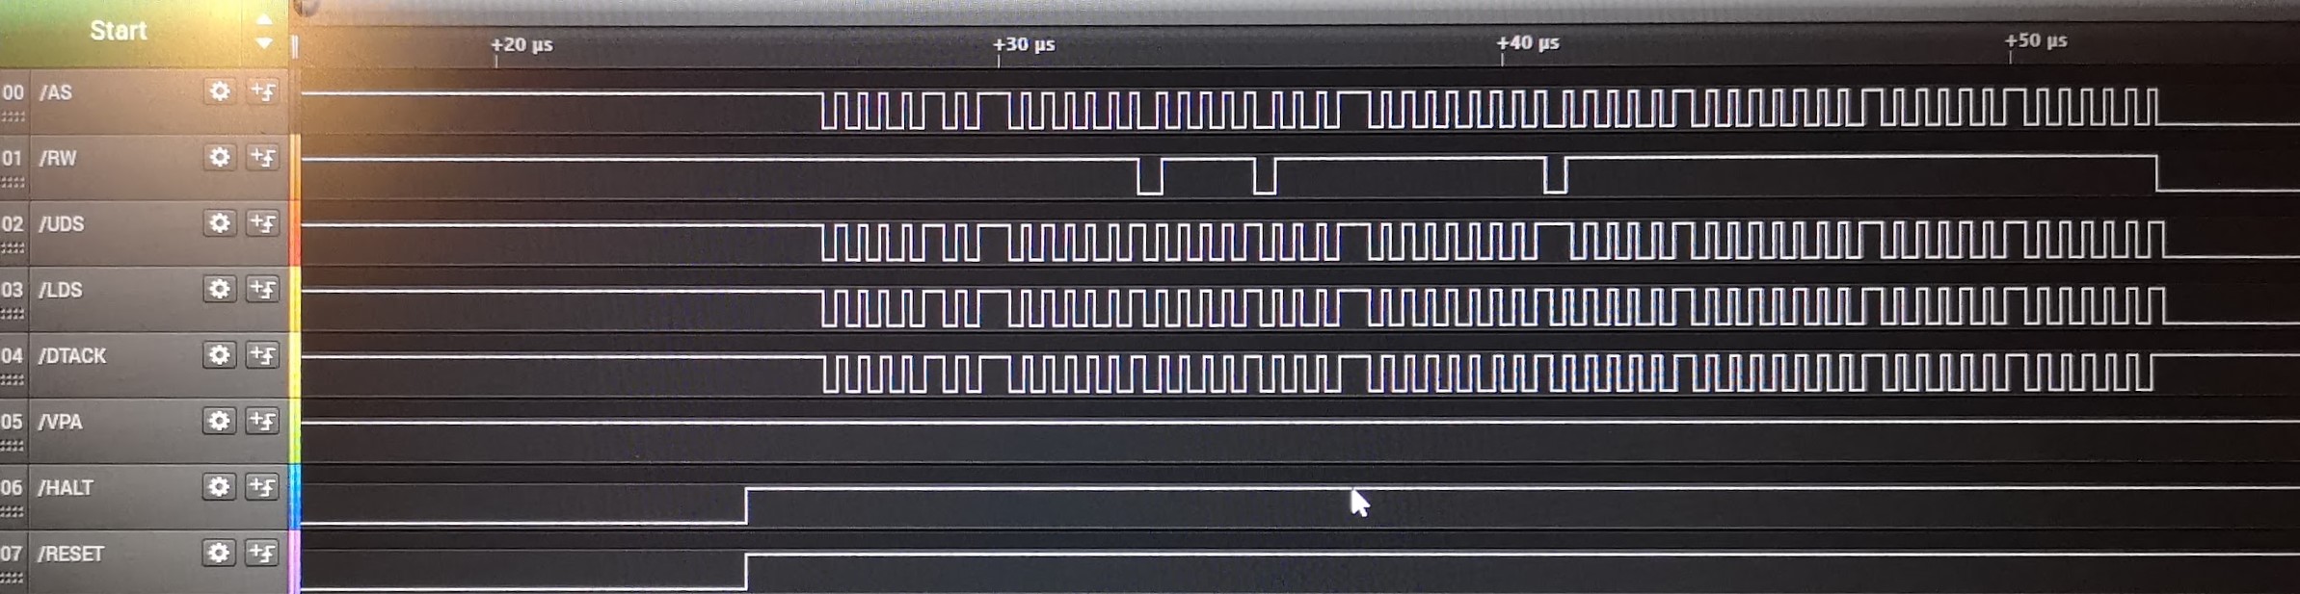Grab the drag handle dots on /DTACK row
This screenshot has height=594, width=2300.
point(13,380)
